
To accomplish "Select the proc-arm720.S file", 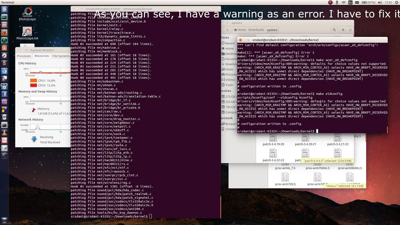I will pos(285,179).
